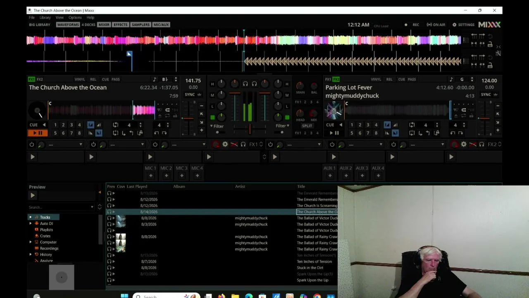Image resolution: width=529 pixels, height=298 pixels.
Task: Open the View menu
Action: coord(60,17)
